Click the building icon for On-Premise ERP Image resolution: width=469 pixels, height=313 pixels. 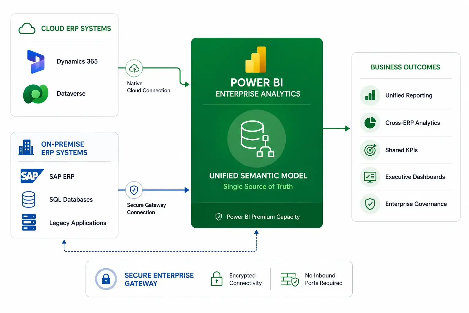click(26, 147)
